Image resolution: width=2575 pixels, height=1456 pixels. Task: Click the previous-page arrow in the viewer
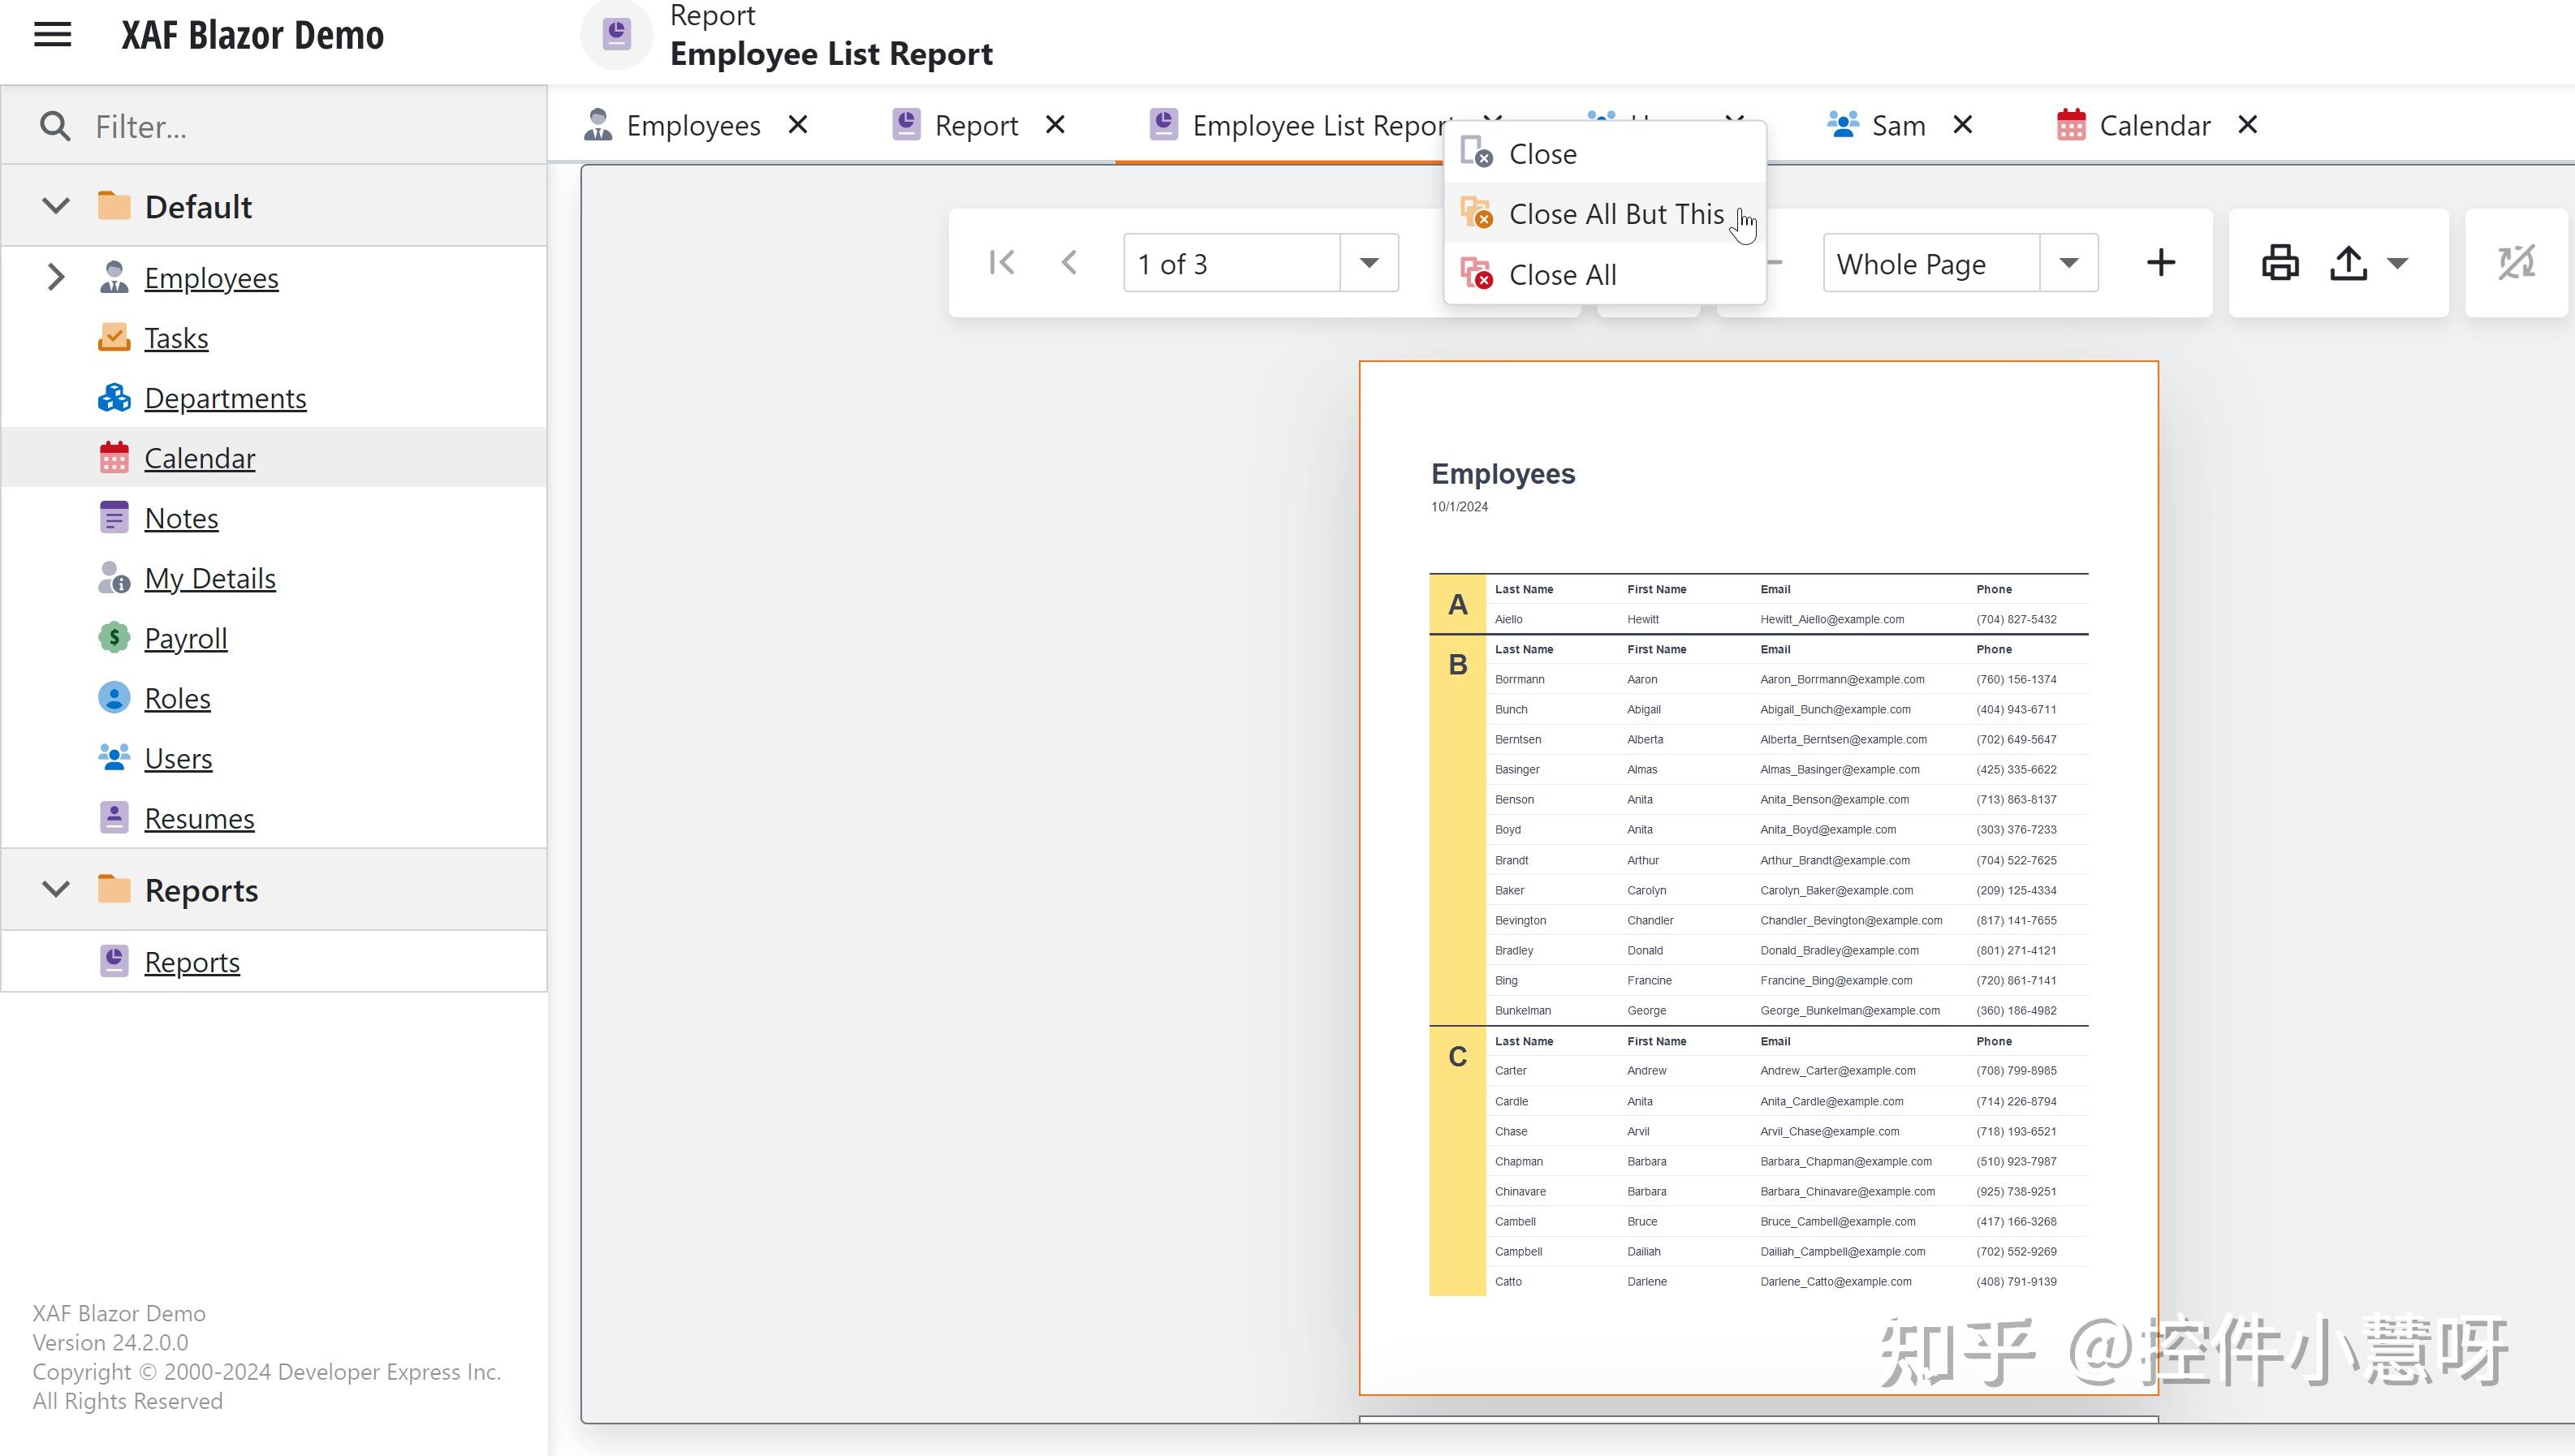click(1069, 262)
